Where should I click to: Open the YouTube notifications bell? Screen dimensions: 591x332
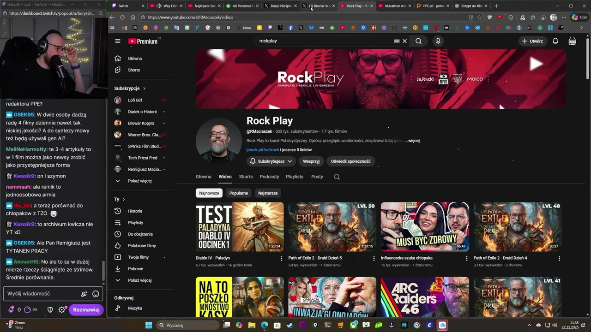point(555,41)
